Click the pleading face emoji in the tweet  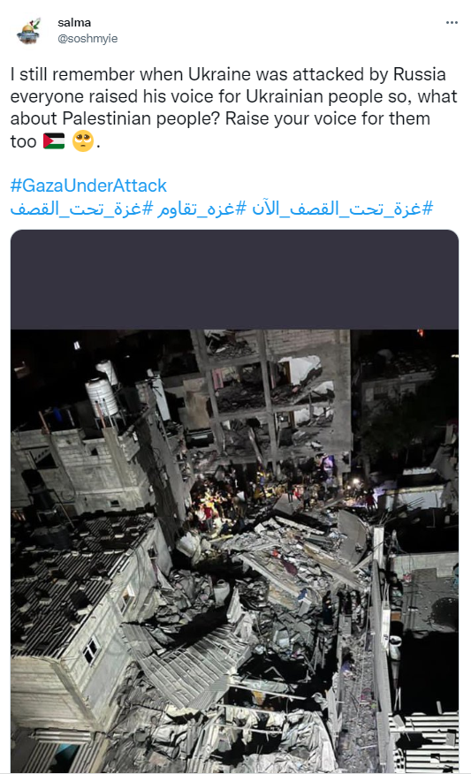[83, 141]
